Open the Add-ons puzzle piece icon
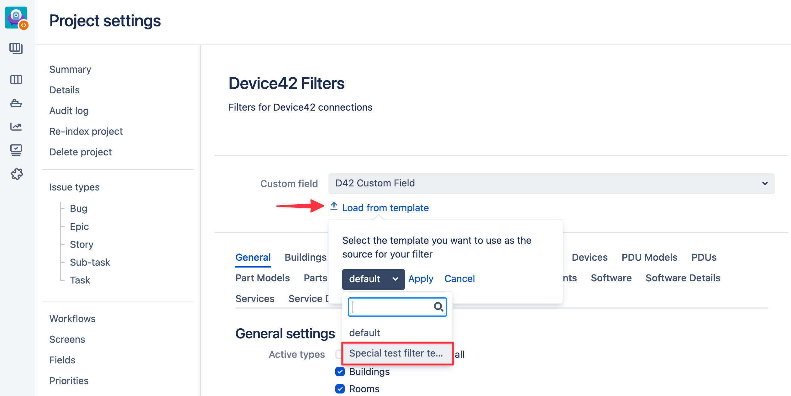Screen dimensions: 791x396 [17, 174]
